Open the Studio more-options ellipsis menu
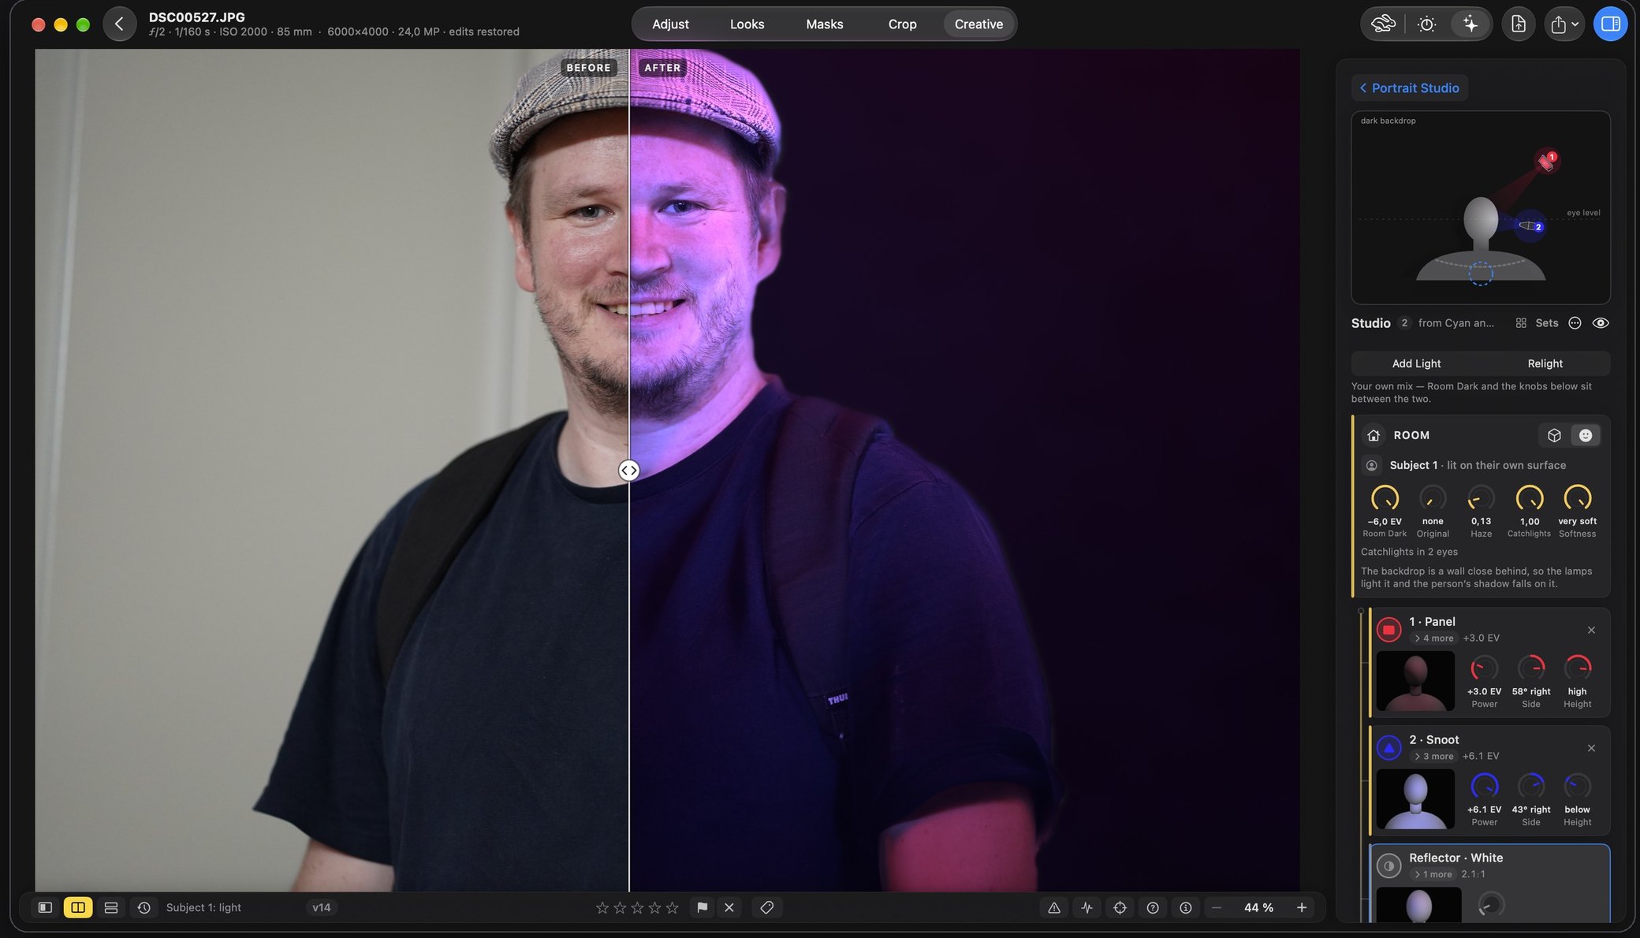This screenshot has width=1640, height=938. click(x=1575, y=323)
